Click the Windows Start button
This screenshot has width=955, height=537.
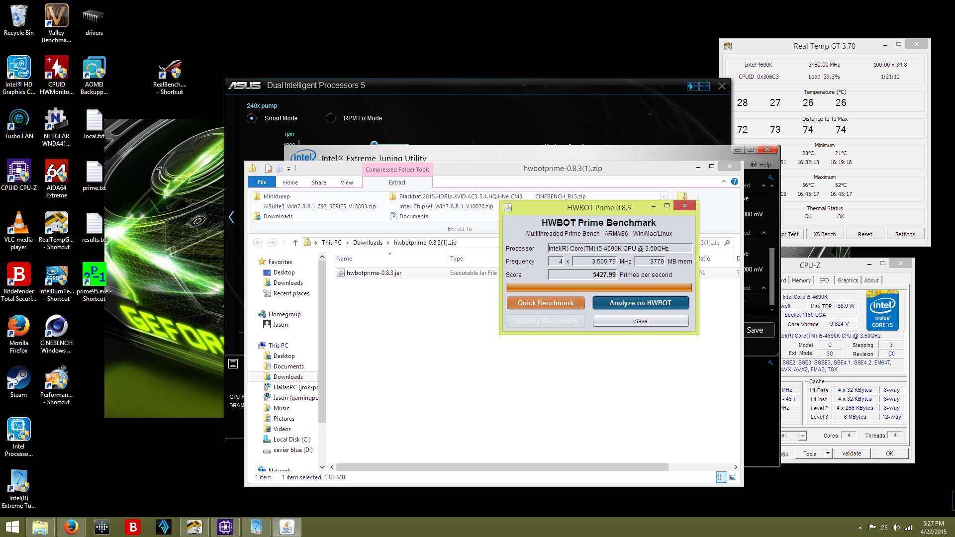[12, 527]
